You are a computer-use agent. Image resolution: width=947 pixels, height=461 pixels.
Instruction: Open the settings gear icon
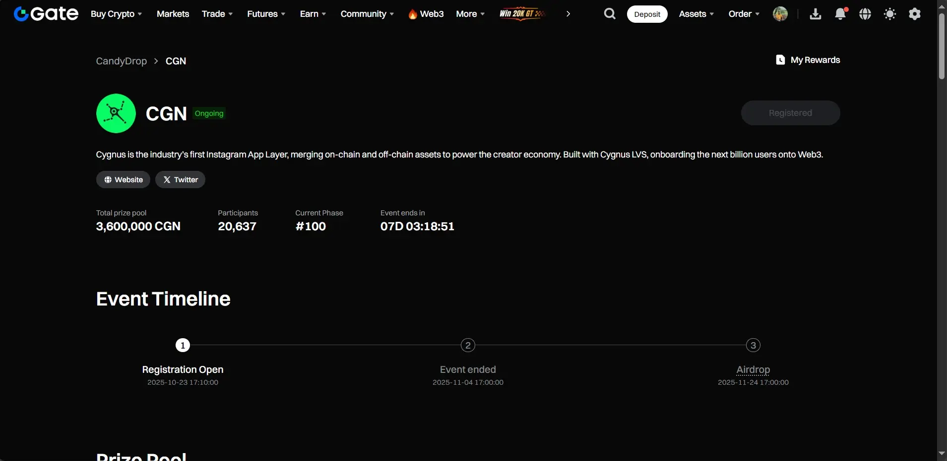[915, 14]
